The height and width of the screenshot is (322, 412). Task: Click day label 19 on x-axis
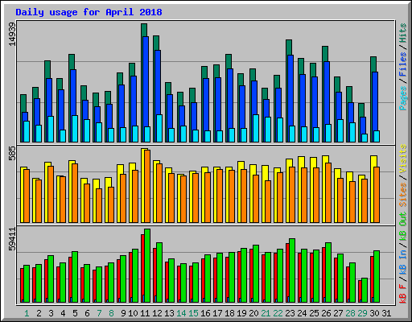coord(241,313)
